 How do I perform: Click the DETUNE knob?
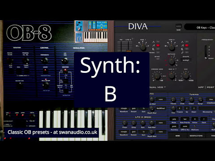pyautogui.click(x=172, y=61)
